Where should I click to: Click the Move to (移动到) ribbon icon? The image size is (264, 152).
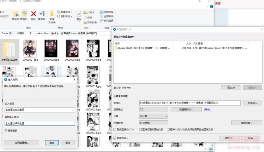(x=16, y=15)
